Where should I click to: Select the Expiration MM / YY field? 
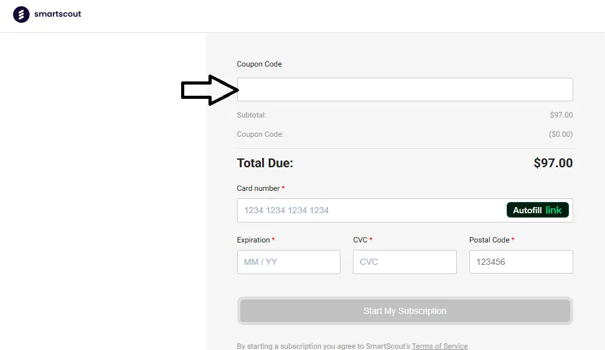(289, 262)
